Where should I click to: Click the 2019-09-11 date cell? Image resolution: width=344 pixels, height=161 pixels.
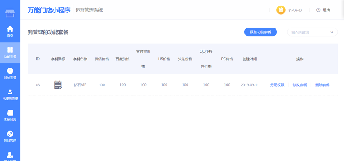tap(250, 85)
